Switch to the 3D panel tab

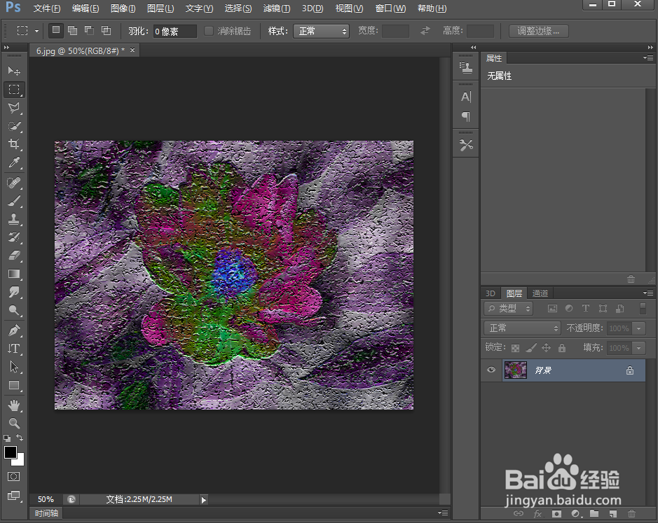491,293
